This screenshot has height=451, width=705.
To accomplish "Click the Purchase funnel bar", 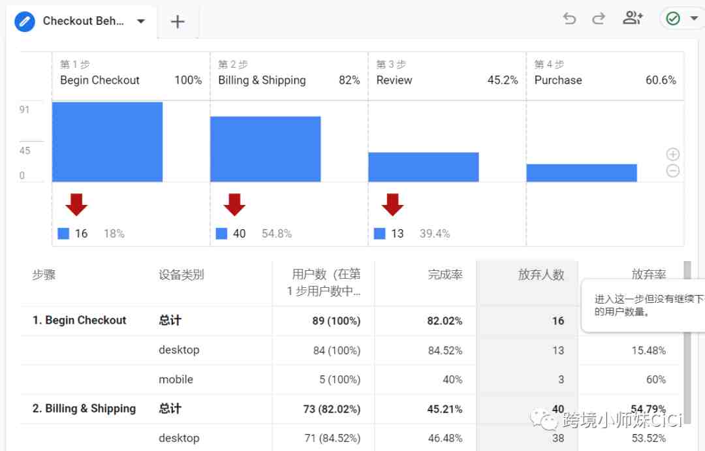I will point(582,173).
